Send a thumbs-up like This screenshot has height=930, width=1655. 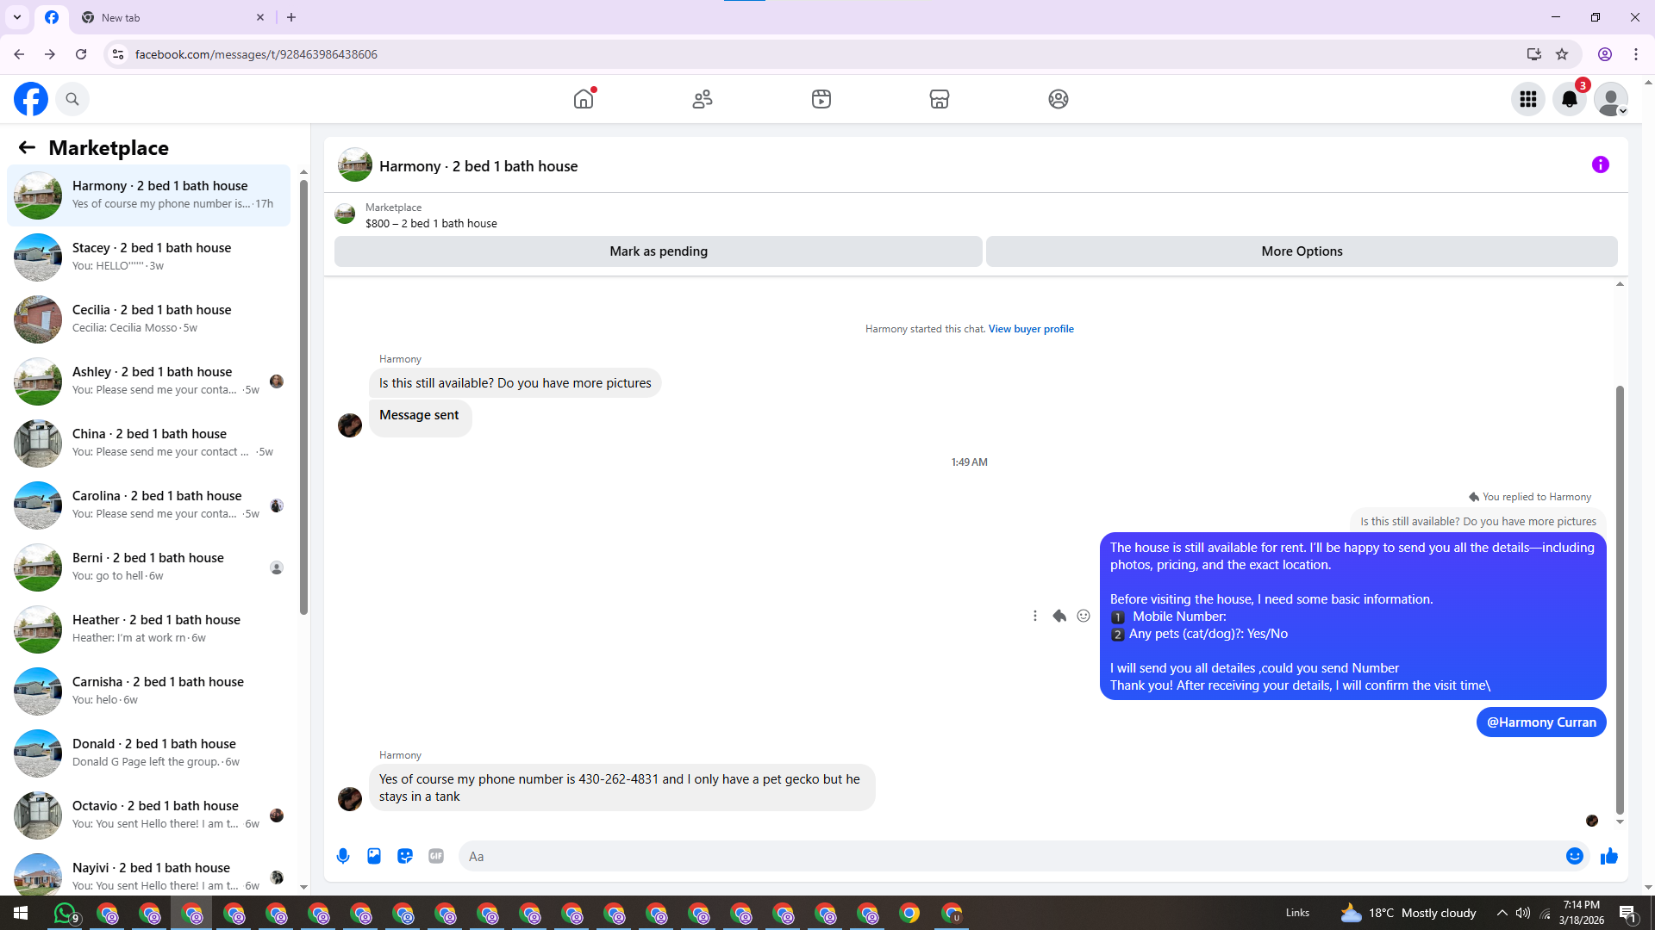tap(1608, 856)
